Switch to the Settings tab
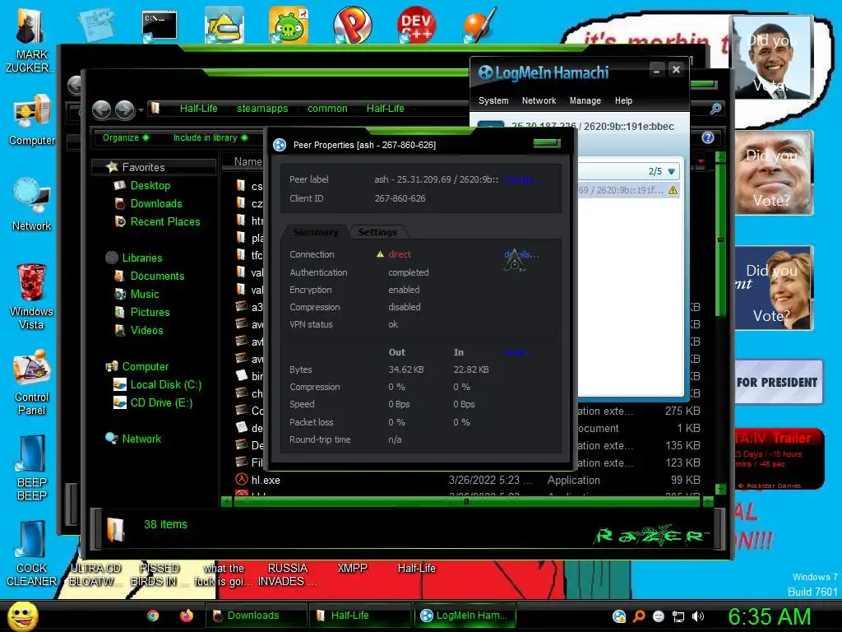 [377, 232]
